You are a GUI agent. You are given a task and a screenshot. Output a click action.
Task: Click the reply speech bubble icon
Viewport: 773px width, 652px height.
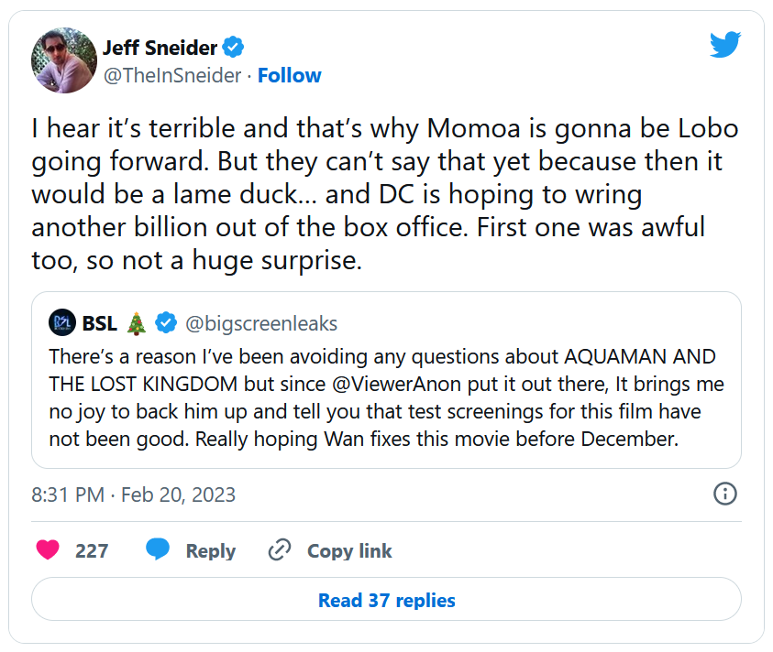coord(158,550)
